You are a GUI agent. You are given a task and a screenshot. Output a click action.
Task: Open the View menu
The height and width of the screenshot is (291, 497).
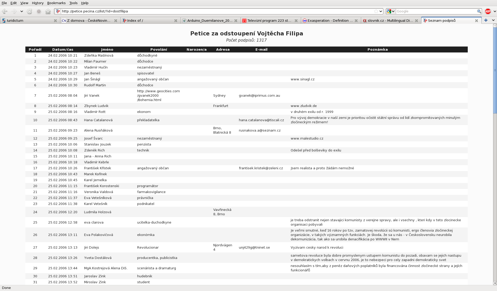click(x=24, y=3)
